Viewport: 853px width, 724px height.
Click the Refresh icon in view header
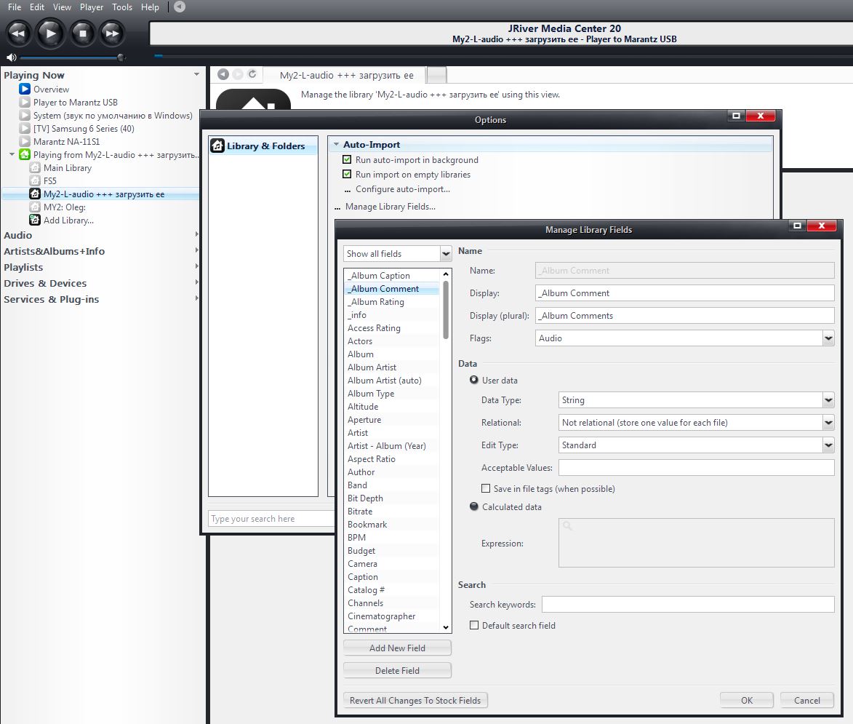(x=252, y=74)
